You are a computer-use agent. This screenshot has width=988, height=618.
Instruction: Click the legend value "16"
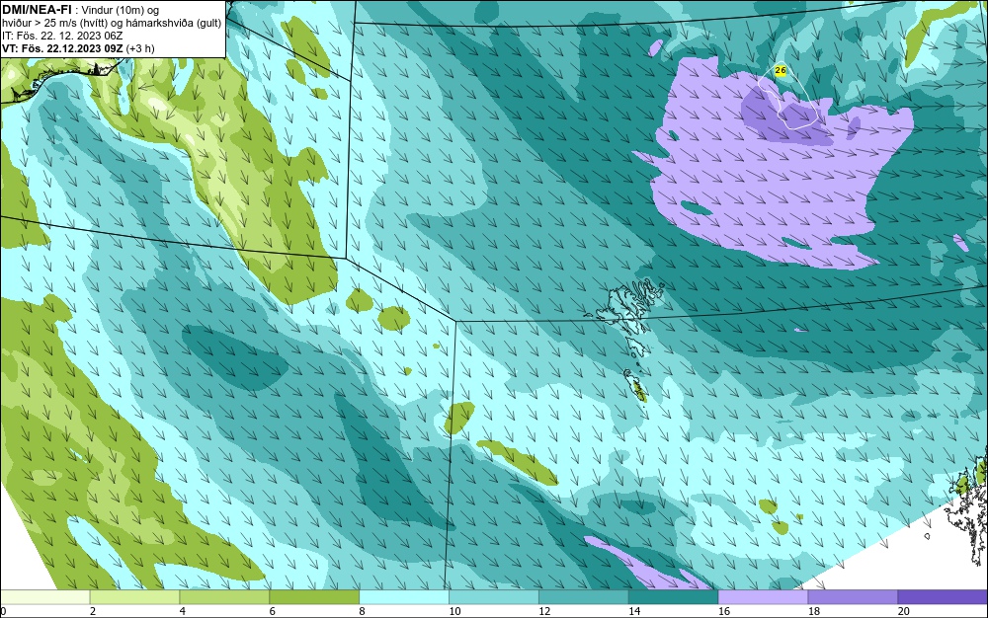pos(724,611)
